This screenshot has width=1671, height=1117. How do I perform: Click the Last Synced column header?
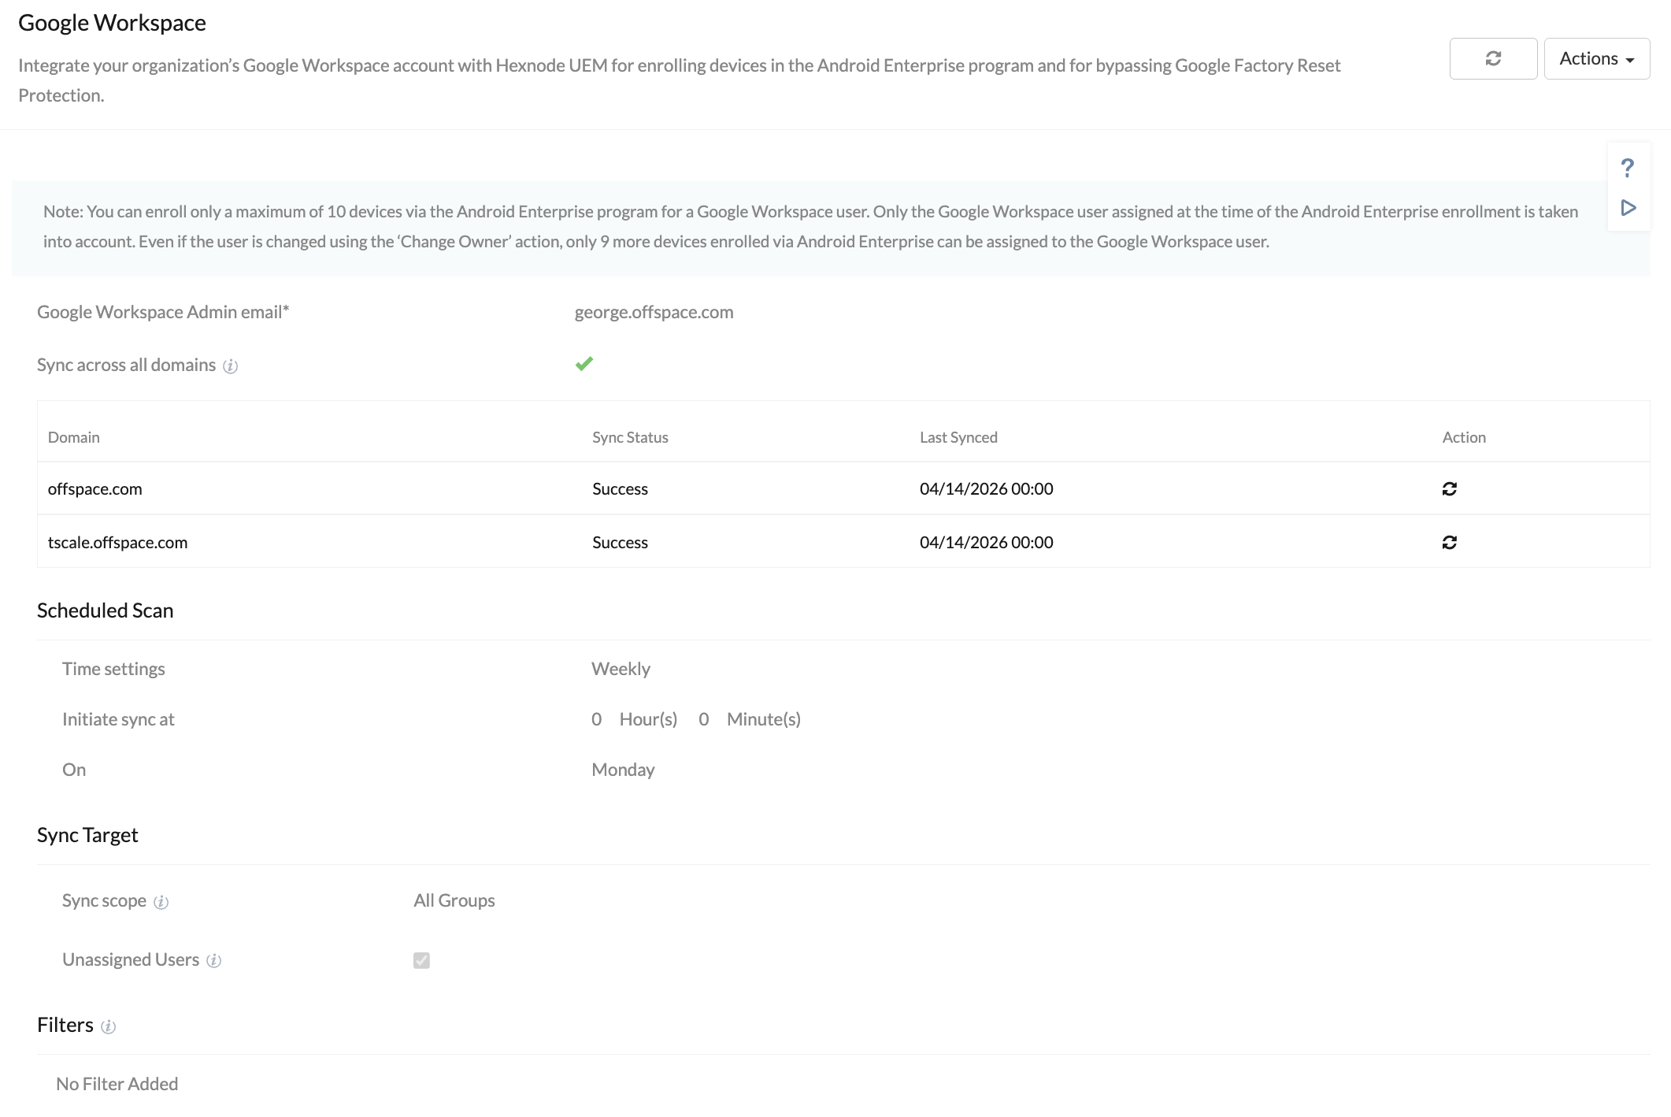958,437
